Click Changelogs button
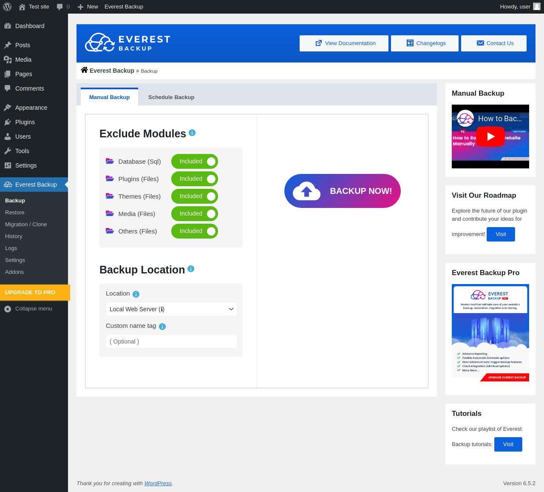This screenshot has height=492, width=544. 425,43
